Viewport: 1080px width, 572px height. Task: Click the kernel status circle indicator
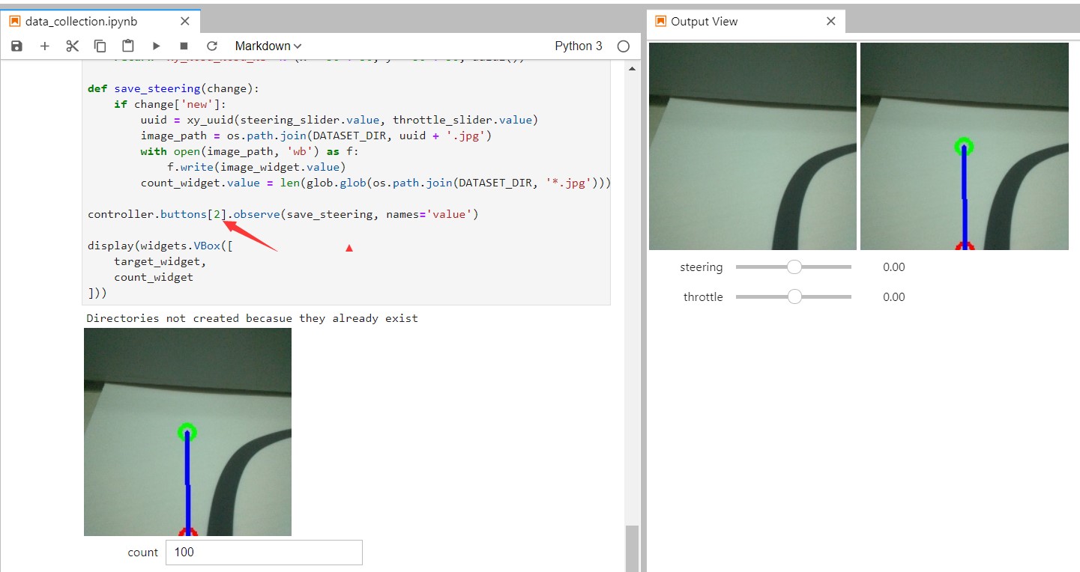(x=624, y=46)
